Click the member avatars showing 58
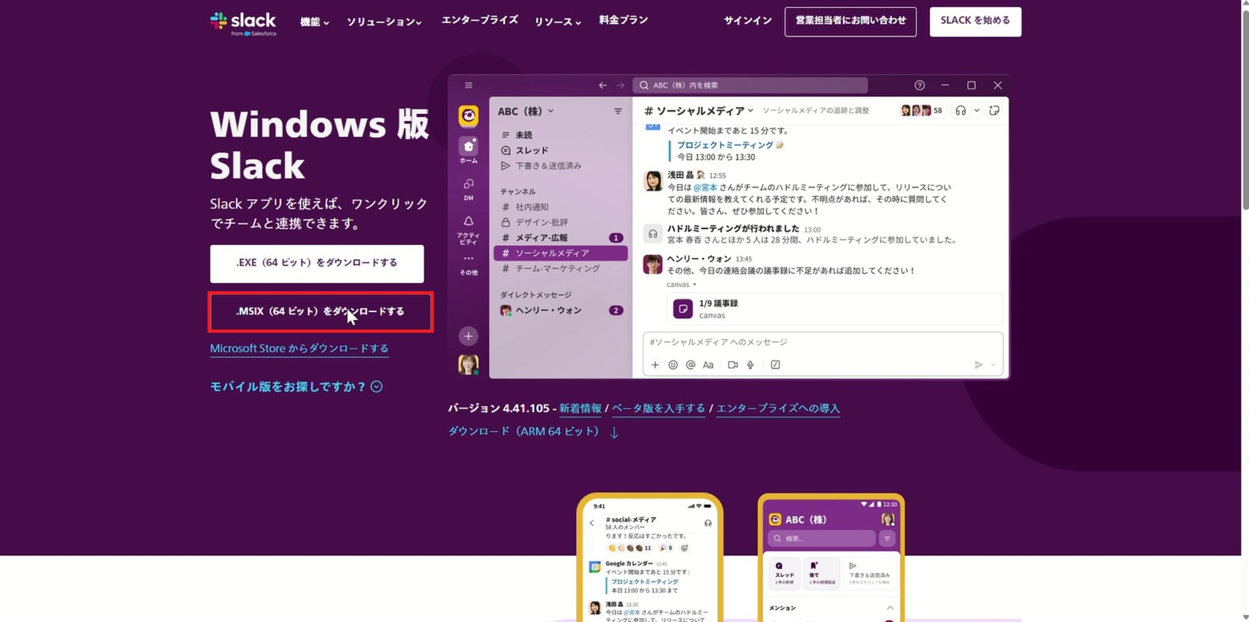The height and width of the screenshot is (622, 1249). [x=921, y=110]
